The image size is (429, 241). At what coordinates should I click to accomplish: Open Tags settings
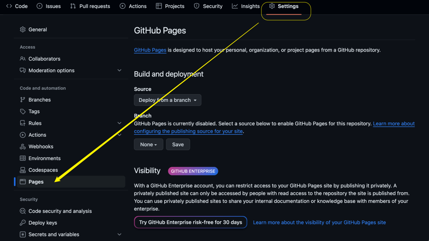(71, 111)
